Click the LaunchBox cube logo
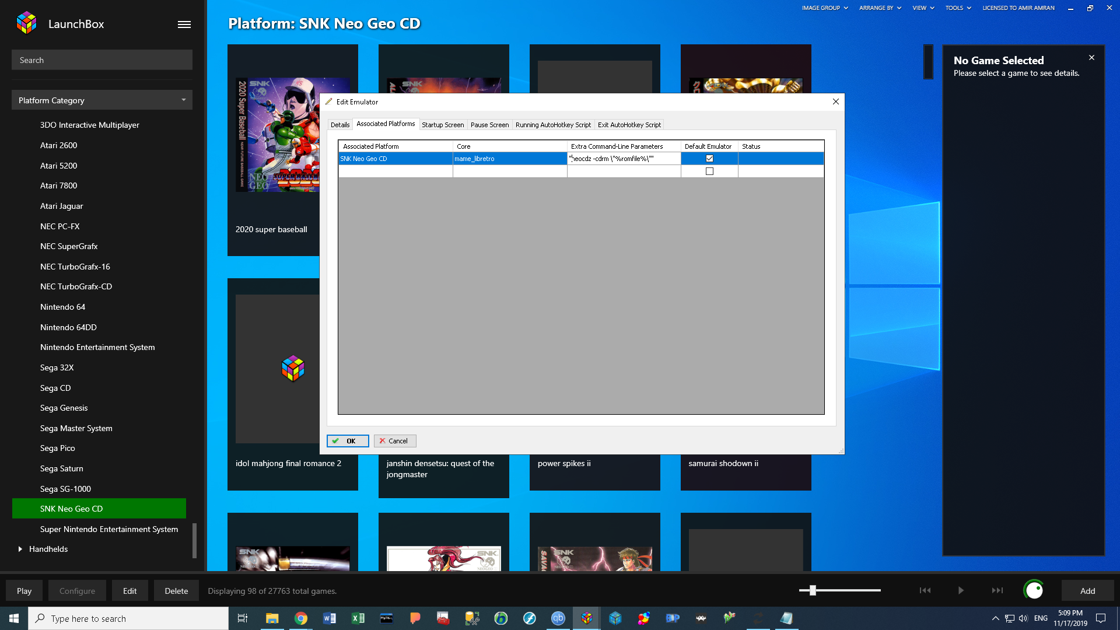Image resolution: width=1120 pixels, height=630 pixels. (x=26, y=23)
